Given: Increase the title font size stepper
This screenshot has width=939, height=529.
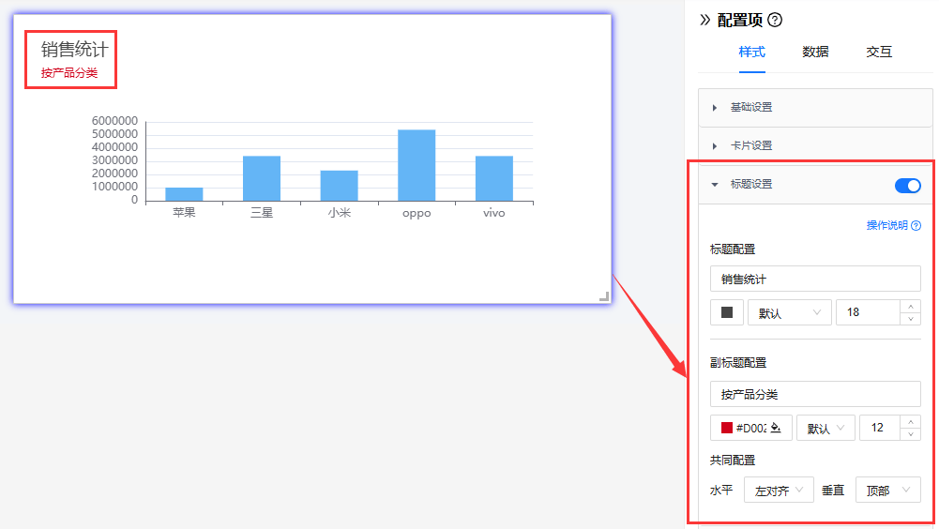Looking at the screenshot, I should 910,306.
